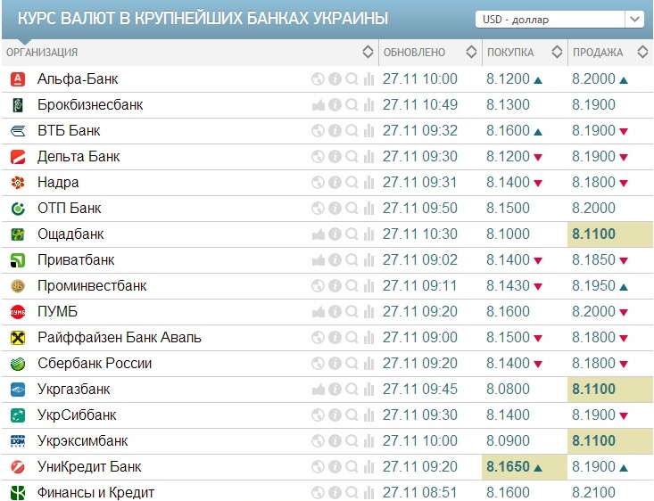Screen dimensions: 654x501
Task: Open Приватбанк link
Action: pos(76,259)
